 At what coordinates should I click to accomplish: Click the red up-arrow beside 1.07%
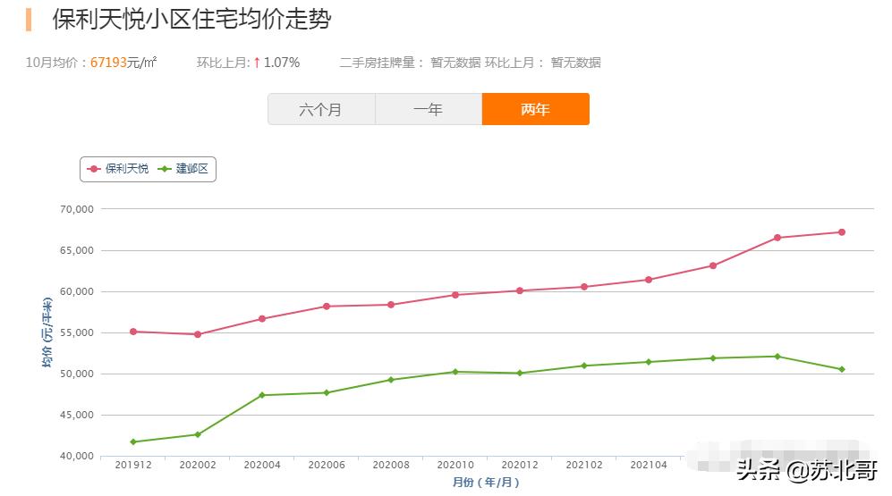point(257,63)
